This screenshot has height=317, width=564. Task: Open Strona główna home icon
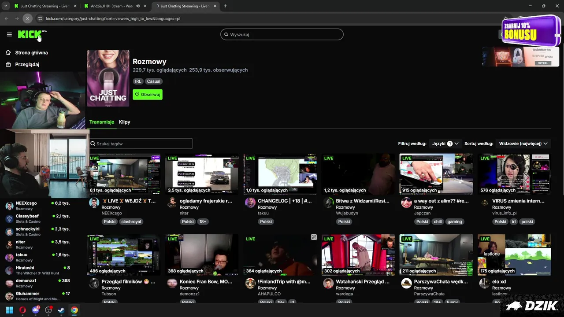[8, 52]
